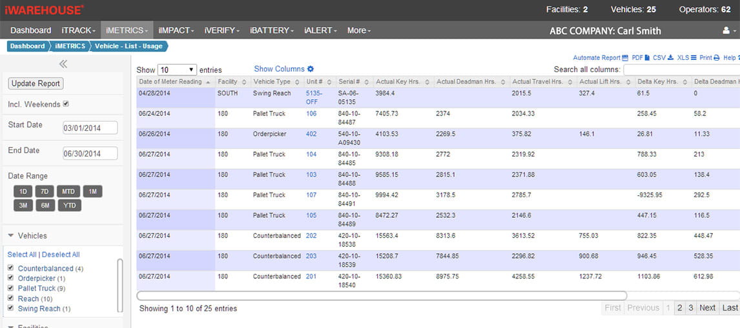
Task: Click the table's horizontal scrollbar
Action: (x=381, y=296)
